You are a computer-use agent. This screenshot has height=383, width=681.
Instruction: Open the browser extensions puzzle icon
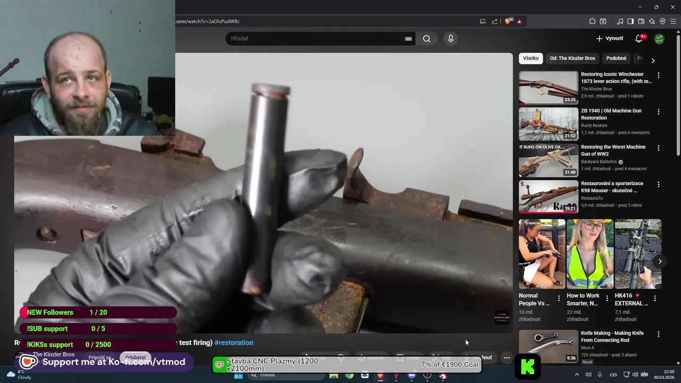[592, 21]
